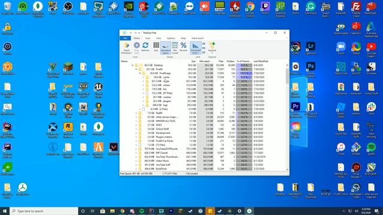This screenshot has width=383, height=215.
Task: Switch view mode to Percent
Action: click(184, 47)
